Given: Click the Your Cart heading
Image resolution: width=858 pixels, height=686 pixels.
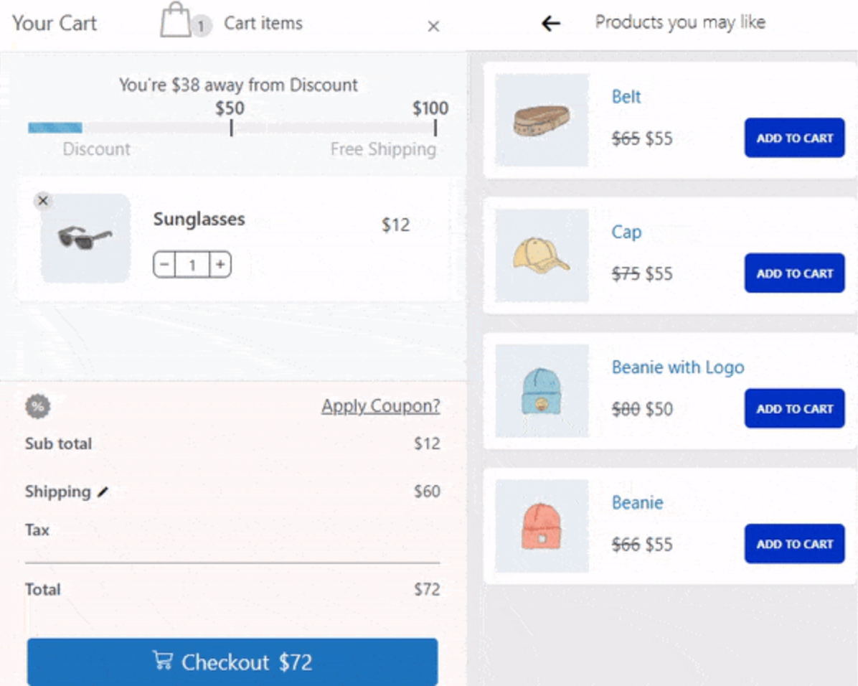Looking at the screenshot, I should pyautogui.click(x=54, y=22).
